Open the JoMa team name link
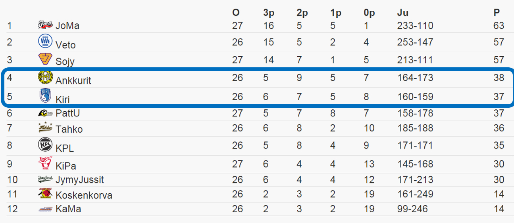Screen dimensions: 514x223 click(x=67, y=26)
